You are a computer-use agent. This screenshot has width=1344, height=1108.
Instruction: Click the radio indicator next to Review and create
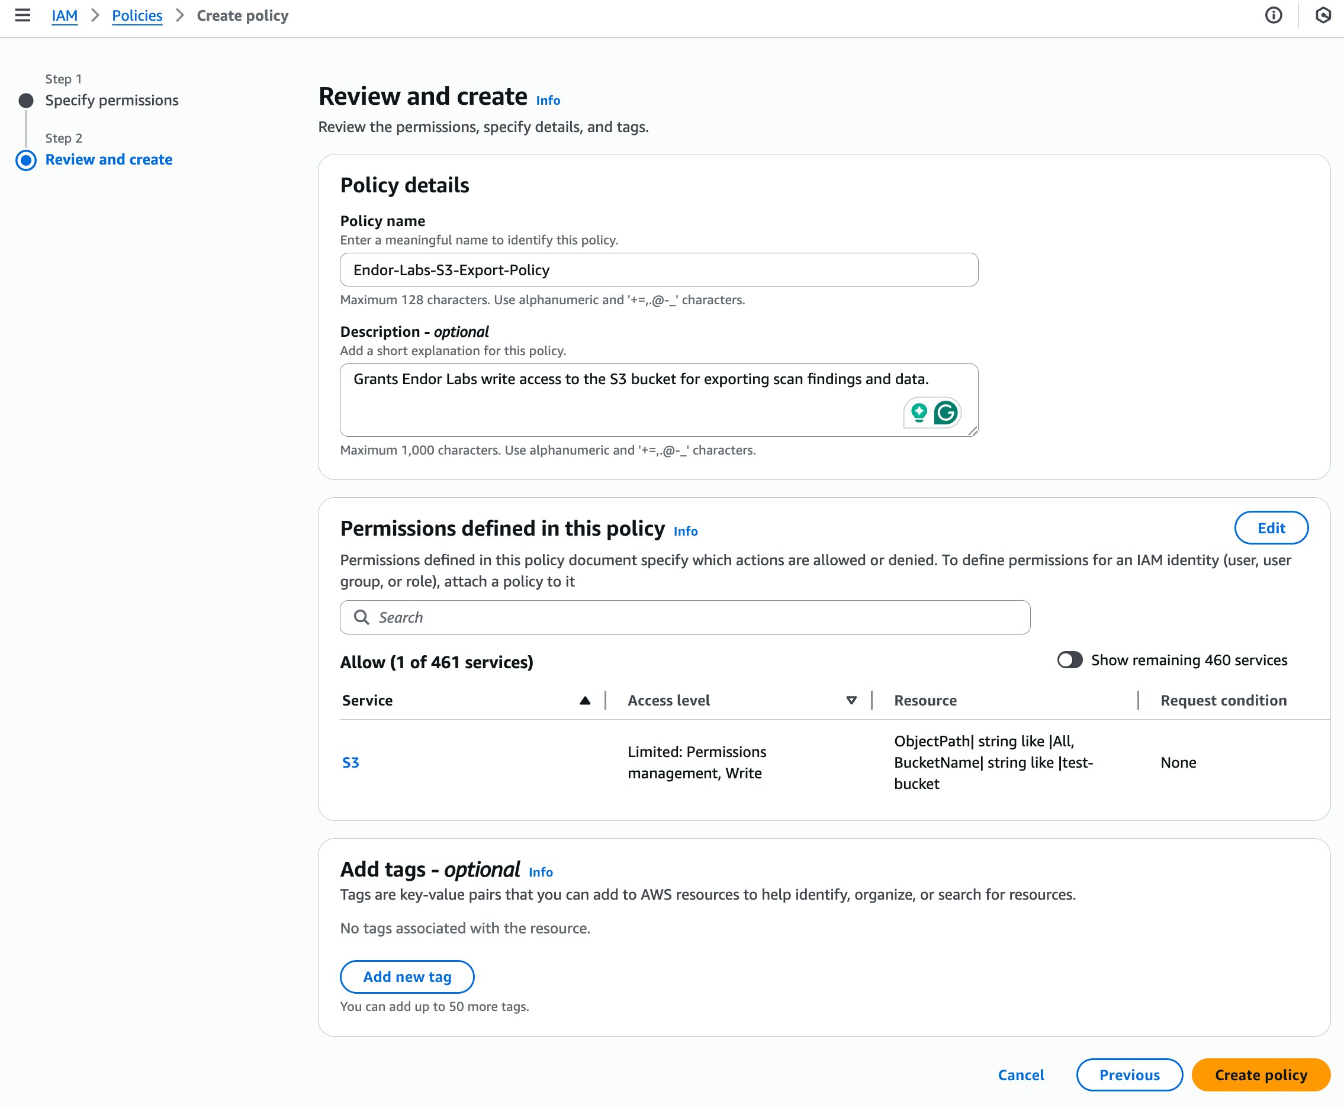point(25,160)
